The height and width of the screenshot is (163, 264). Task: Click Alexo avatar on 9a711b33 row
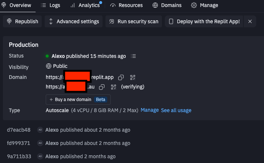point(40,156)
